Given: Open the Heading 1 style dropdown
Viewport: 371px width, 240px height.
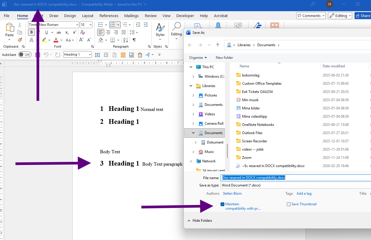Looking at the screenshot, I should [89, 54].
